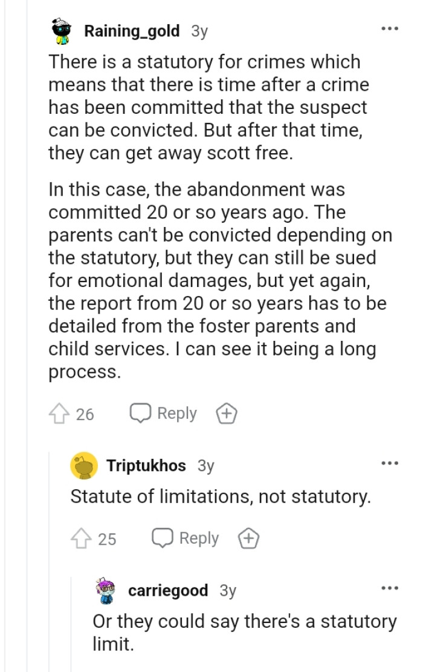Image resolution: width=423 pixels, height=672 pixels.
Task: Click carriegood's avatar image
Action: (104, 590)
